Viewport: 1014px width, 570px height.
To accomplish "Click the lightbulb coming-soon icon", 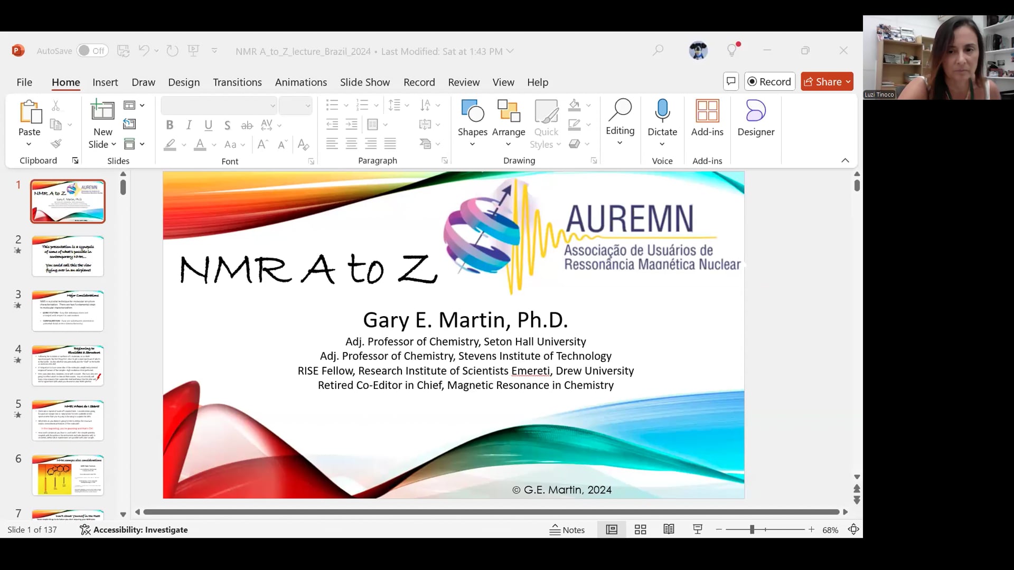I will coord(733,50).
